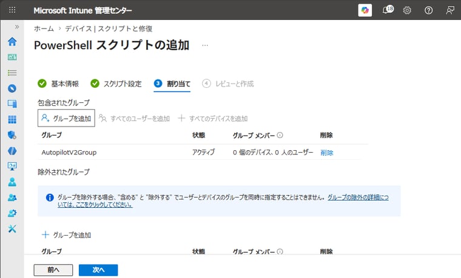
Task: Click the ホーム breadcrumb link
Action: [x=44, y=28]
